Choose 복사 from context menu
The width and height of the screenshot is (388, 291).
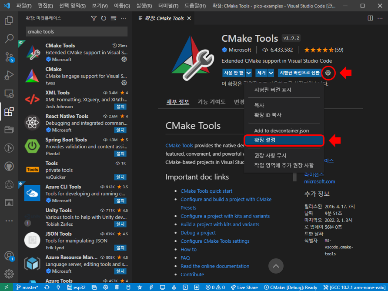284,105
